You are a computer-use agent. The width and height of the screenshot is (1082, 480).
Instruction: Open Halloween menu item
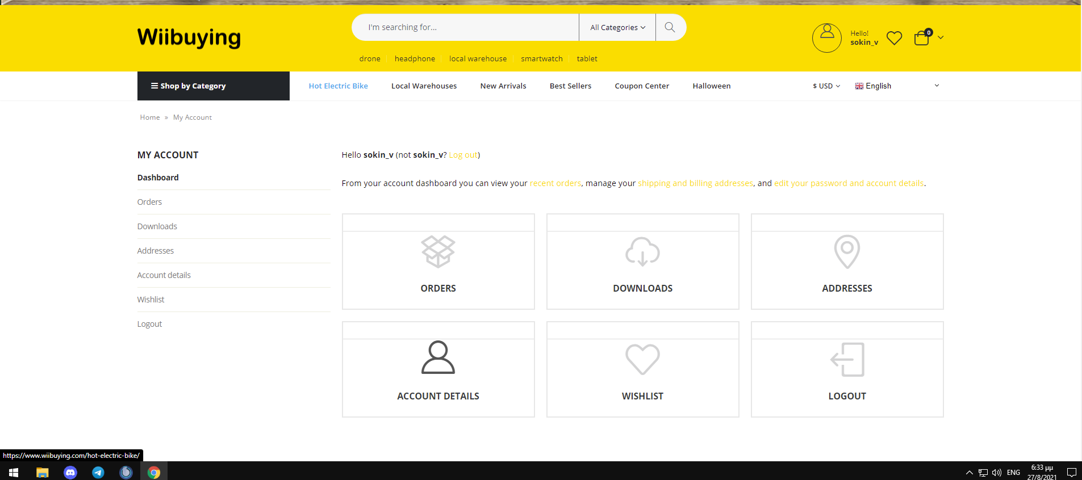coord(711,86)
